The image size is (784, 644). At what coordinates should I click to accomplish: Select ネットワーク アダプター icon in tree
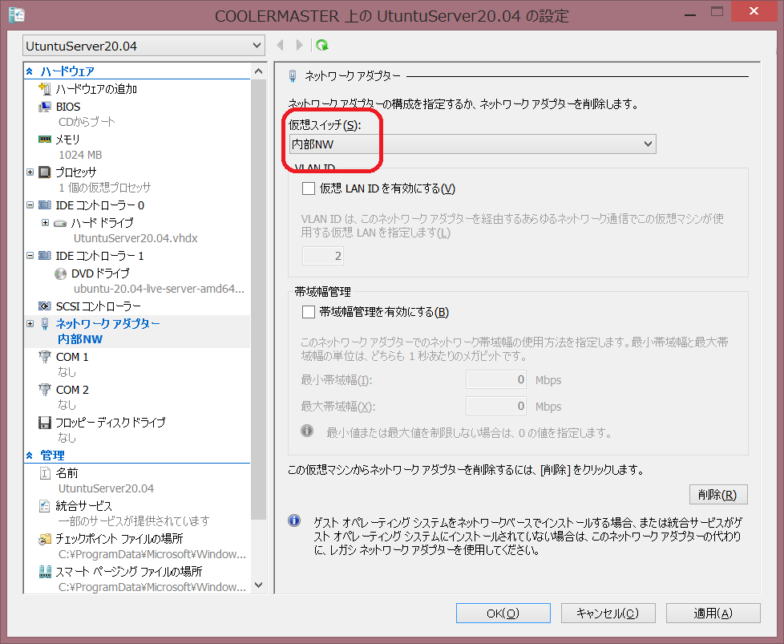click(45, 324)
